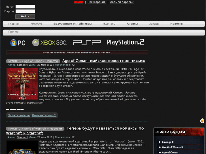This screenshot has height=154, width=206.
Task: Click the rating bars under Age of Conan article
Action: coord(15,109)
